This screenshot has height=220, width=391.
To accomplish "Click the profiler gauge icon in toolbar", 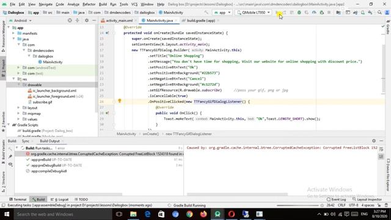I will pyautogui.click(x=314, y=12).
